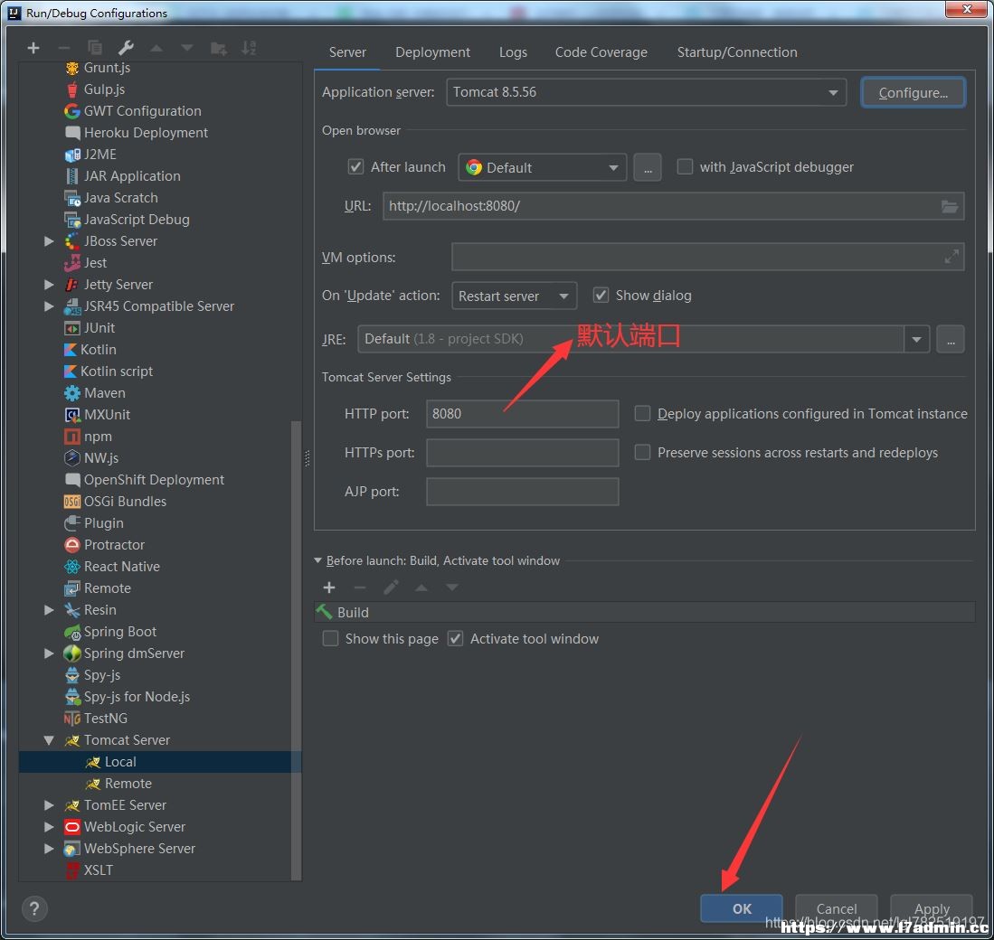Click the Move Down arrow in configuration toolbar
994x940 pixels.
(x=187, y=48)
